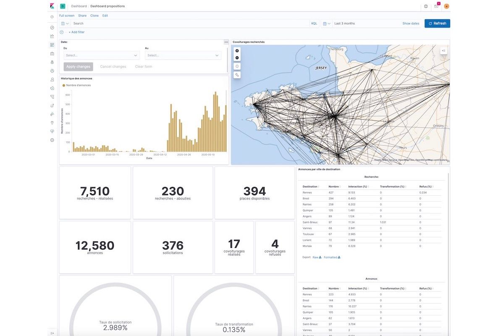Viewport: 503px width, 336px height.
Task: Toggle sorting on the Nombre column header
Action: pos(333,186)
